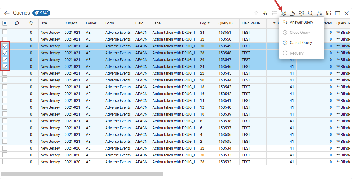Click the search magnifier icon

pos(310,13)
